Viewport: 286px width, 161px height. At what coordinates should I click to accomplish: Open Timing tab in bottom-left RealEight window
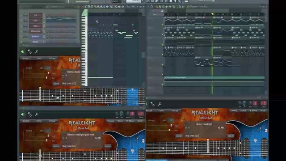(110, 121)
